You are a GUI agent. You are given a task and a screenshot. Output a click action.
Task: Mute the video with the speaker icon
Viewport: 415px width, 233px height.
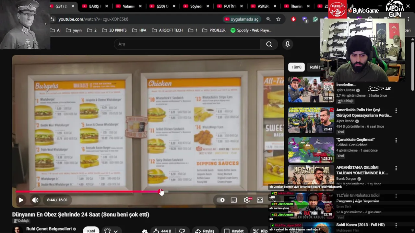click(x=35, y=200)
